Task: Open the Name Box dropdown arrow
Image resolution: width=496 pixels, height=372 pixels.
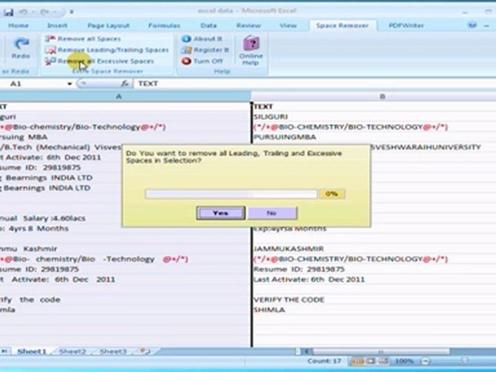Action: (x=69, y=84)
